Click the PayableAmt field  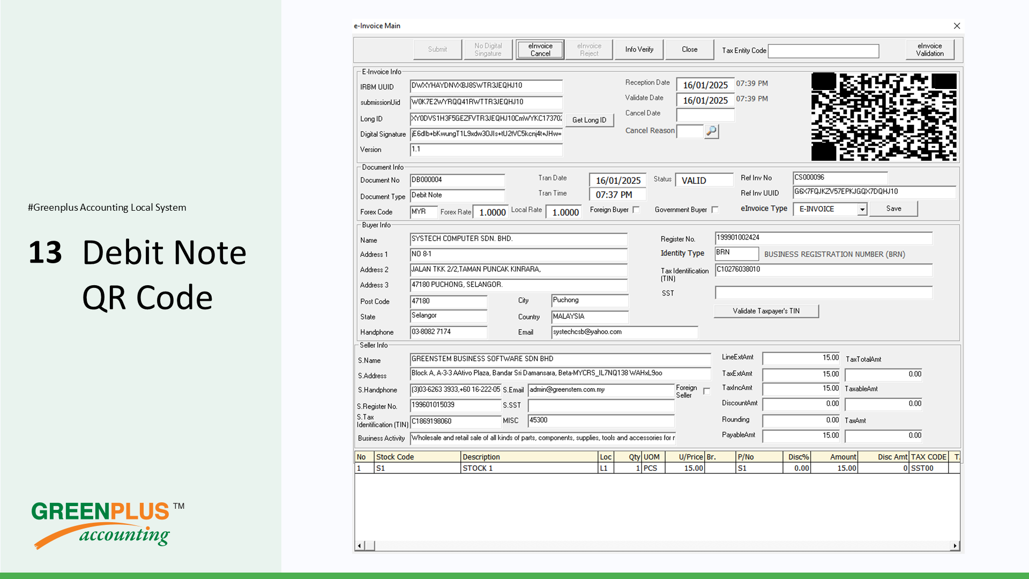(x=802, y=436)
